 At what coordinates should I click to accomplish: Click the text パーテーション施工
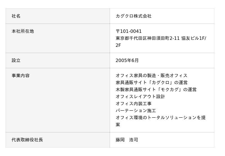pyautogui.click(x=136, y=111)
